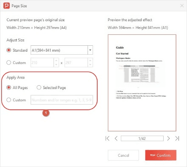
Task: Select the Standard size radio button
Action: tap(9, 50)
